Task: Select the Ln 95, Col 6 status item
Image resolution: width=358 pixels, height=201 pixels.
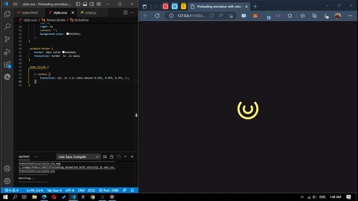Action: pos(35,190)
